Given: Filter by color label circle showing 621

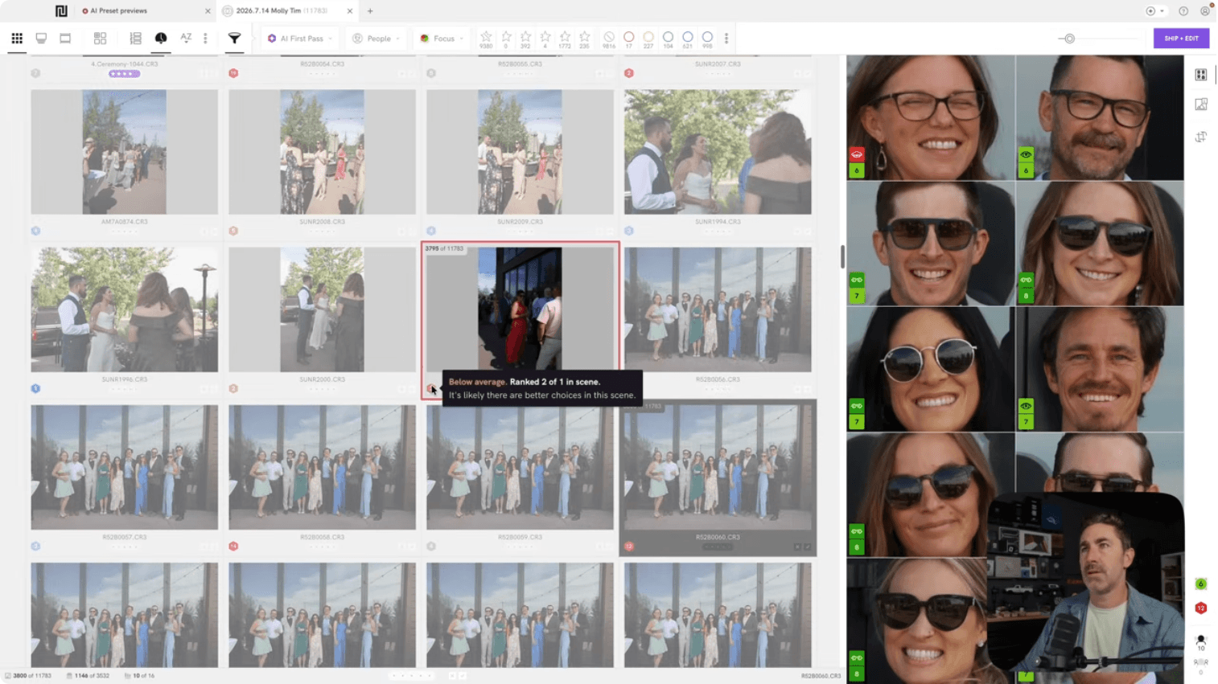Looking at the screenshot, I should coord(687,39).
